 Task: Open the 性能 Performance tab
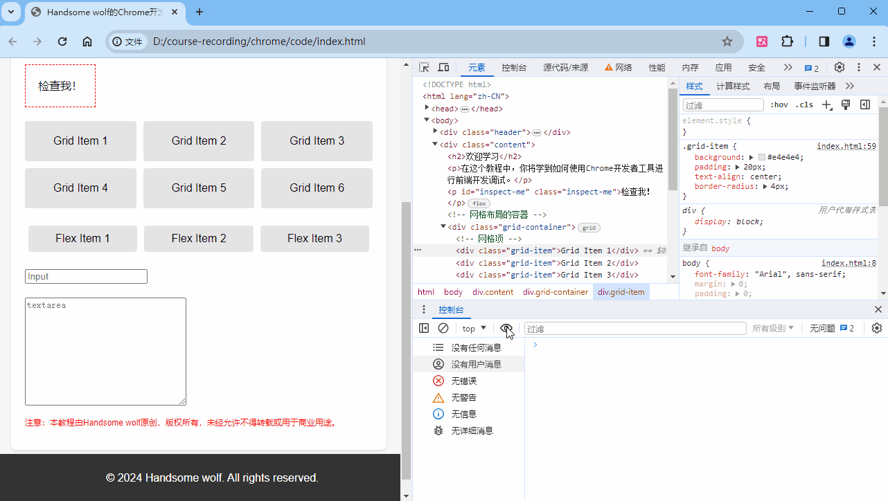point(657,68)
